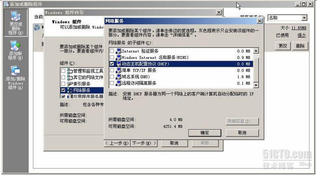Screen dimensions: 317x175
Task: Click the 0.9 MB size value
Action: (x=244, y=58)
